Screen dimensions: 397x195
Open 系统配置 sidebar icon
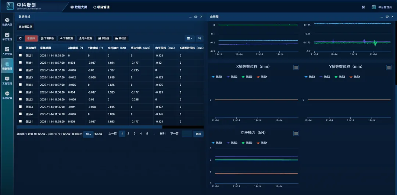click(7, 95)
